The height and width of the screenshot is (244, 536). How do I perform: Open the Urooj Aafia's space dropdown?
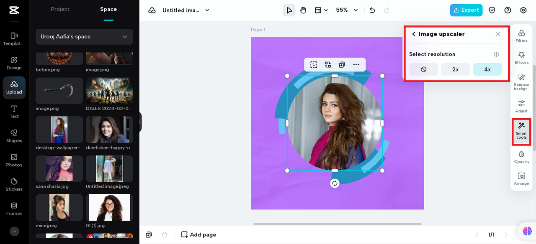click(84, 37)
